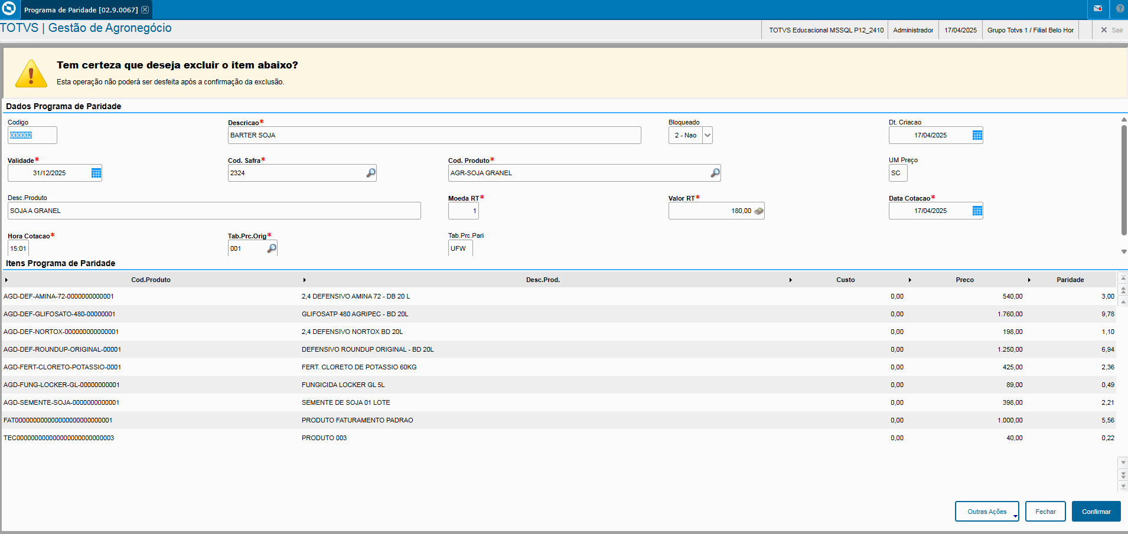The width and height of the screenshot is (1128, 534).
Task: Open calendar picker for Data Cotacao
Action: [977, 211]
